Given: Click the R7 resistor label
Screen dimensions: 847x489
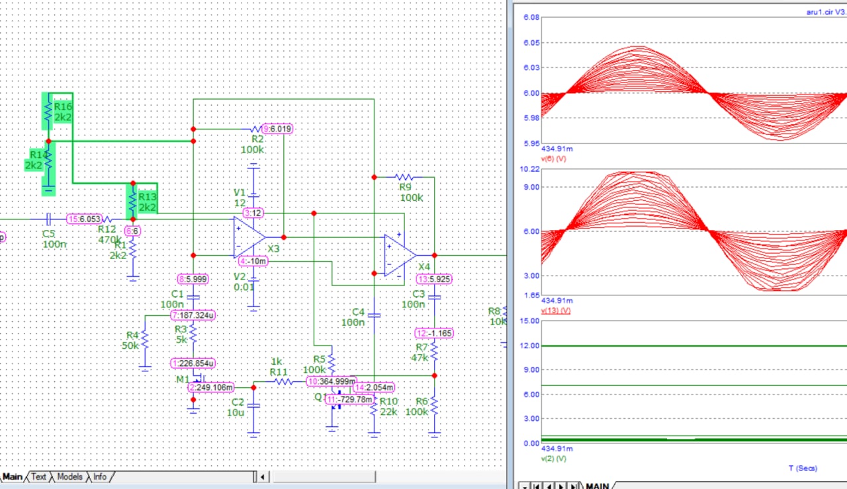Looking at the screenshot, I should pos(422,347).
